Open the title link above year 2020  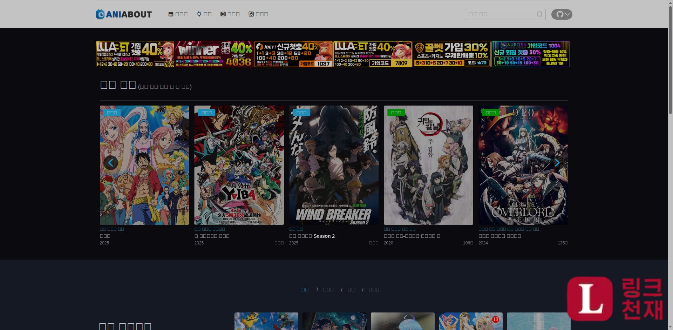412,236
